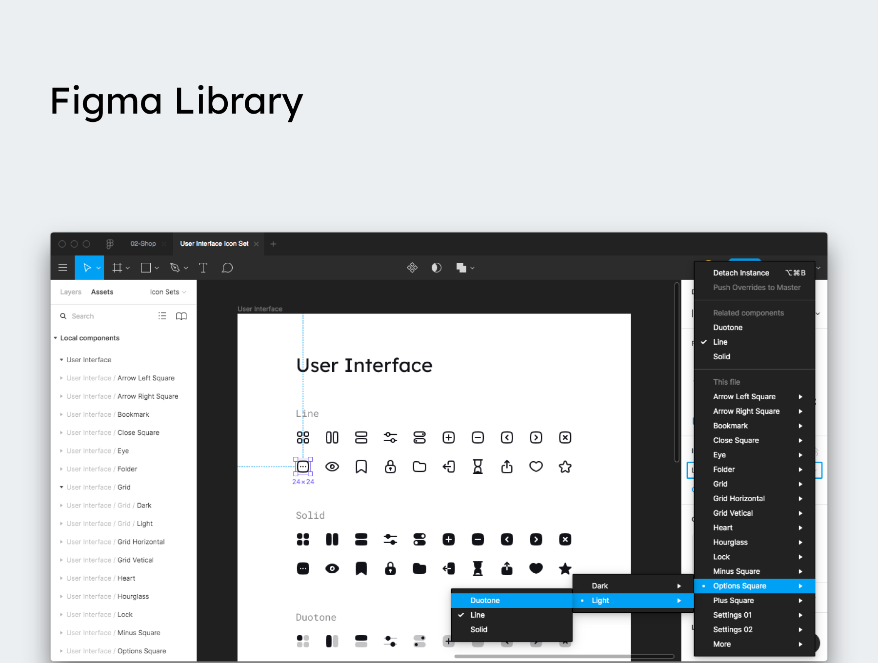Click Detach Instance in context menu
The height and width of the screenshot is (663, 878).
741,273
